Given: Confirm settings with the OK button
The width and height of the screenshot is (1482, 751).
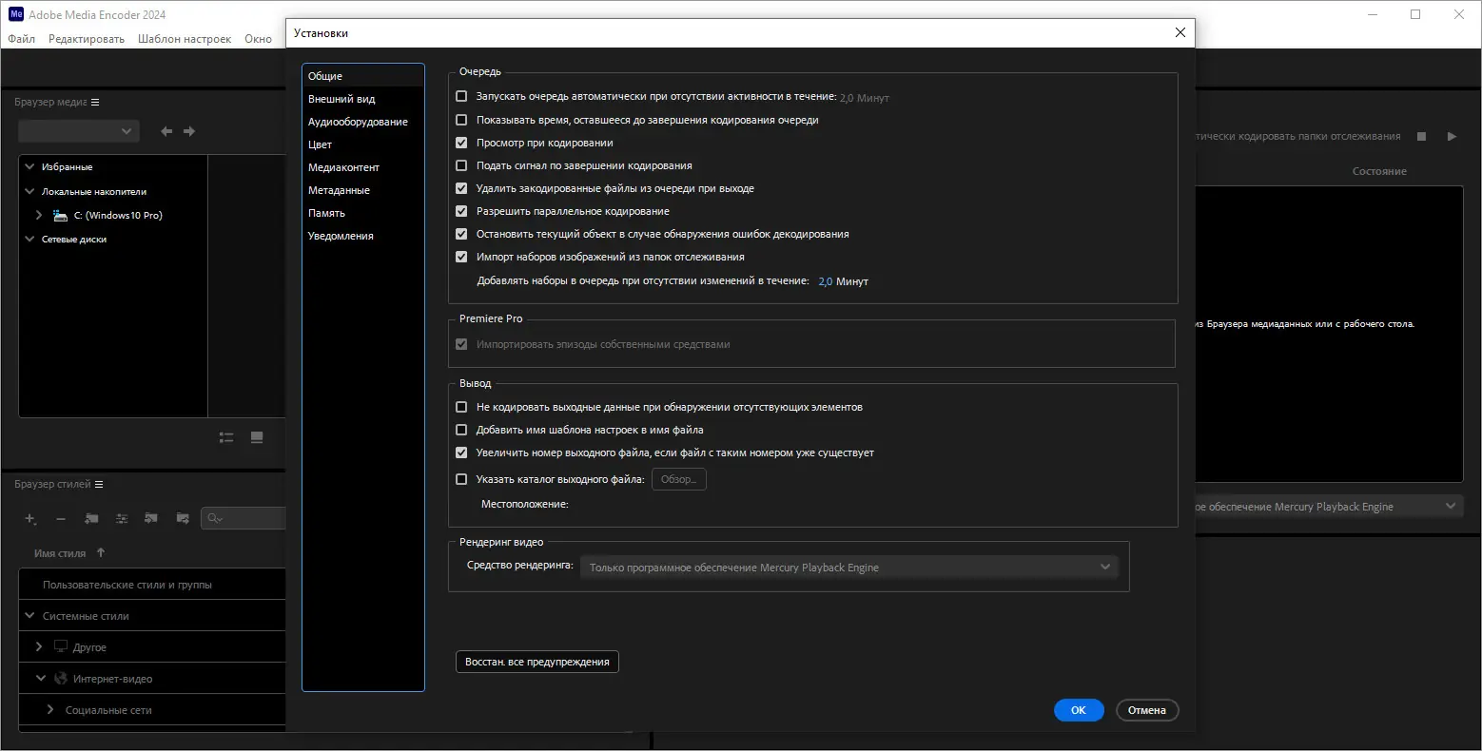Looking at the screenshot, I should (1078, 709).
